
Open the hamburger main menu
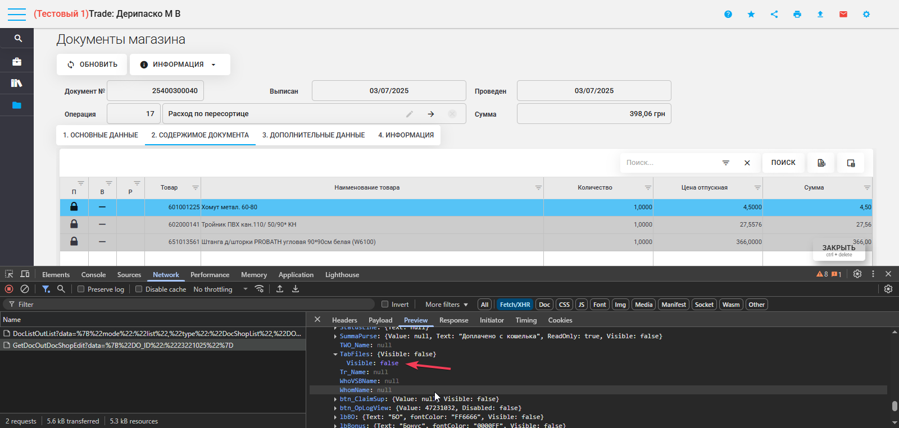pos(17,14)
